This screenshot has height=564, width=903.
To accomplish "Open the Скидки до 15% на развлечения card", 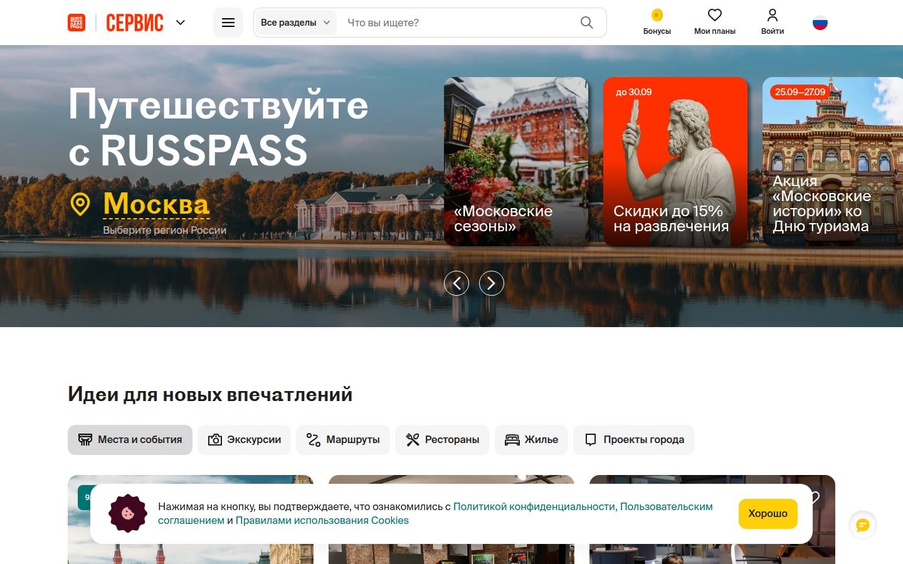I will (675, 162).
